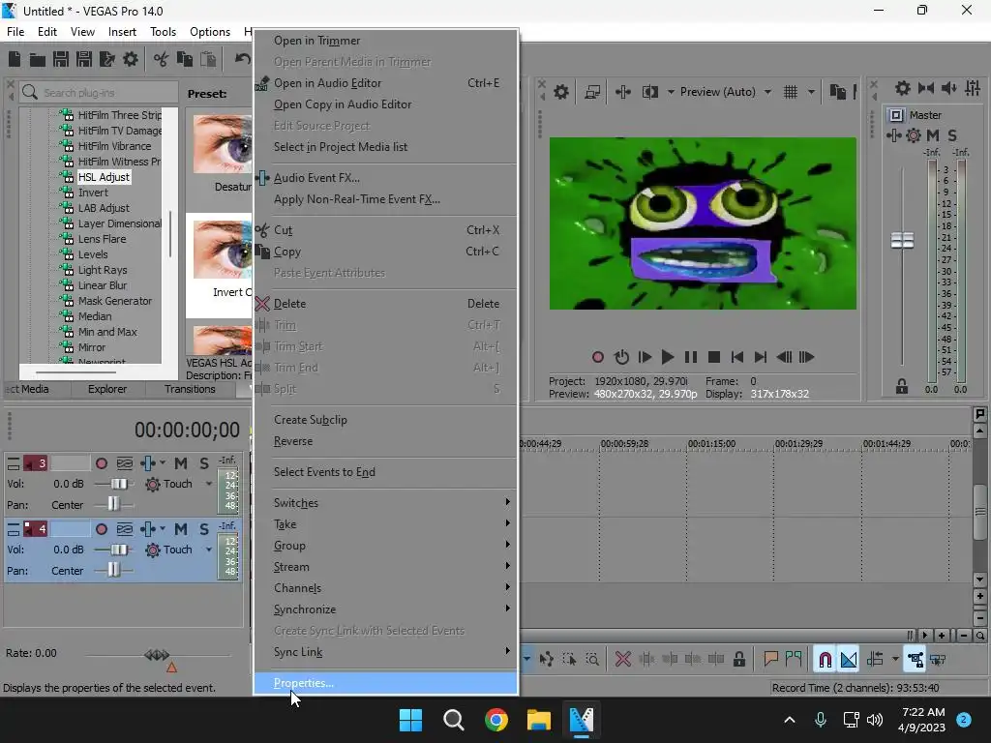
Task: Expand the Channels submenu
Action: (385, 588)
